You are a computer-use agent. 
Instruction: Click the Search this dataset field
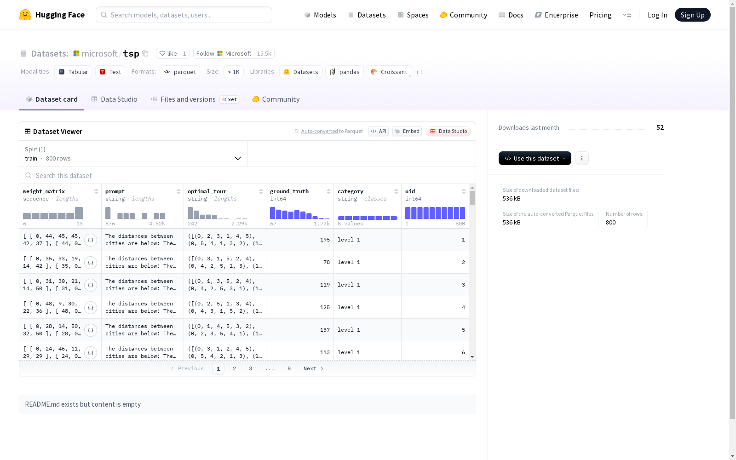click(247, 176)
